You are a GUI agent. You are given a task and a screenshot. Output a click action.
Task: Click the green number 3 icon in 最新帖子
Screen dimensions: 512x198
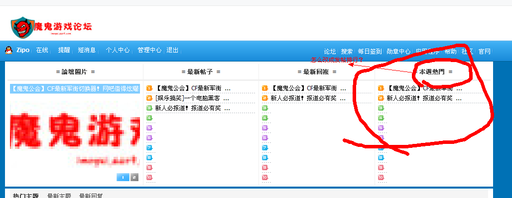tap(149, 108)
